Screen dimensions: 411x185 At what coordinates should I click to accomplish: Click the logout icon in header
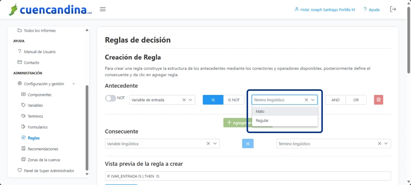[393, 9]
